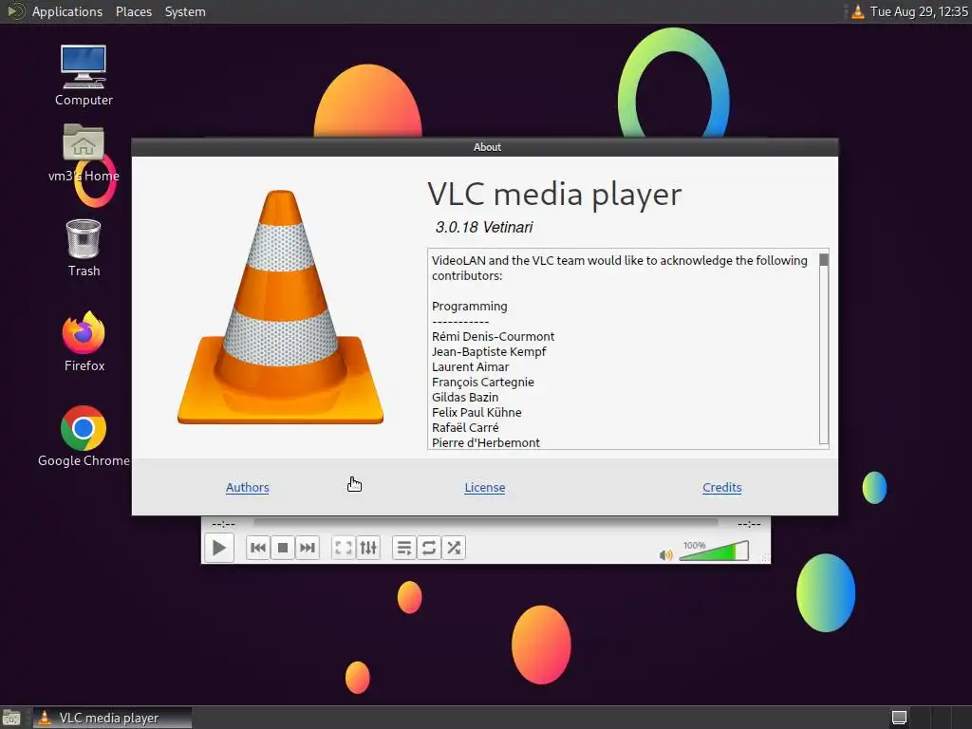Screen dimensions: 972x729
Task: Click the About dialog scrollbar
Action: click(824, 348)
